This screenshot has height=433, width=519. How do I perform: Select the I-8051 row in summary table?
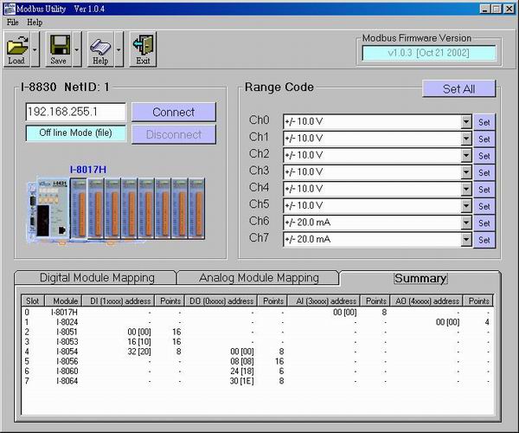coord(257,332)
